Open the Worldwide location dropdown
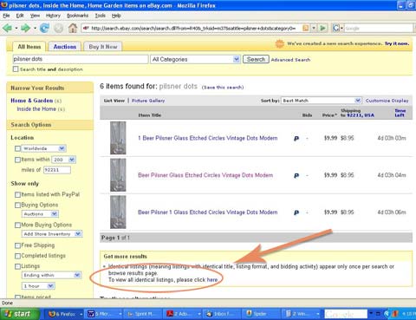Viewport: 416px width, 320px height. 44,148
